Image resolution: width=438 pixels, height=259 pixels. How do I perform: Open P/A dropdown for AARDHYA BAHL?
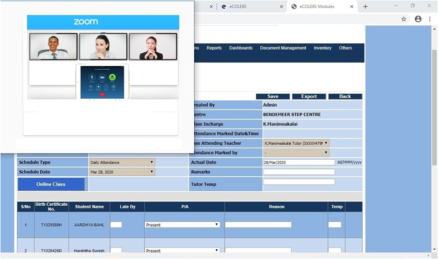[182, 224]
